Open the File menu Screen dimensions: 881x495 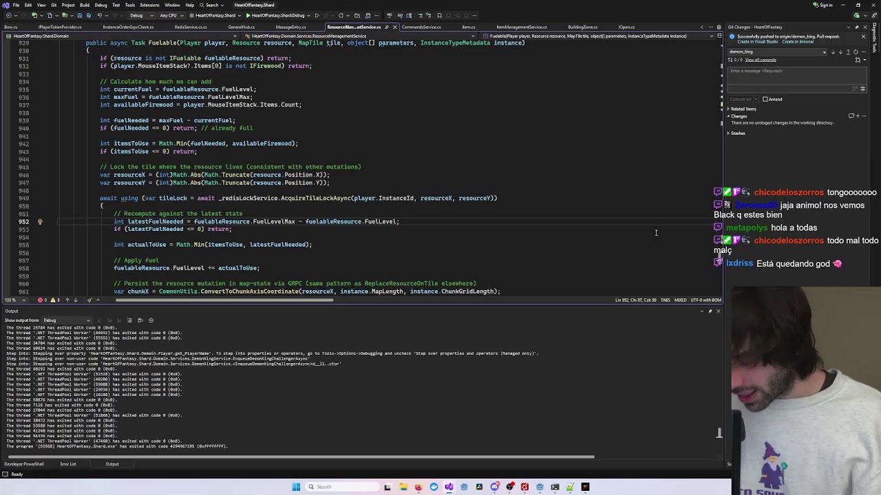pyautogui.click(x=16, y=5)
